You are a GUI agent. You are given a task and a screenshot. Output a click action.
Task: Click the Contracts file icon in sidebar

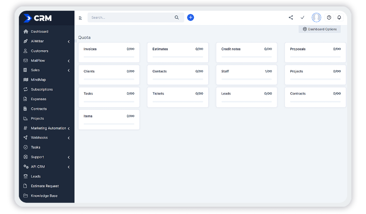25,109
